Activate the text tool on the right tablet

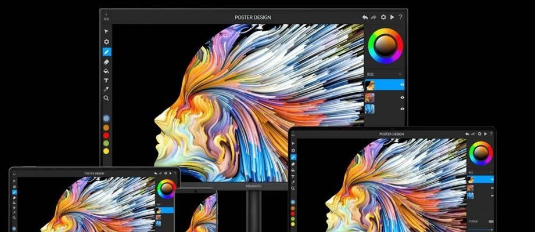(293, 176)
